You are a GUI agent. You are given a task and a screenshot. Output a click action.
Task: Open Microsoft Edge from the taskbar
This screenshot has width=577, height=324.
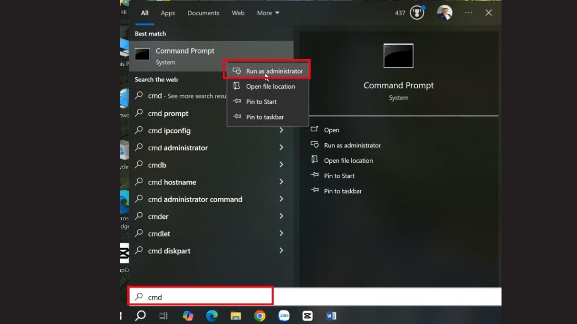tap(212, 315)
